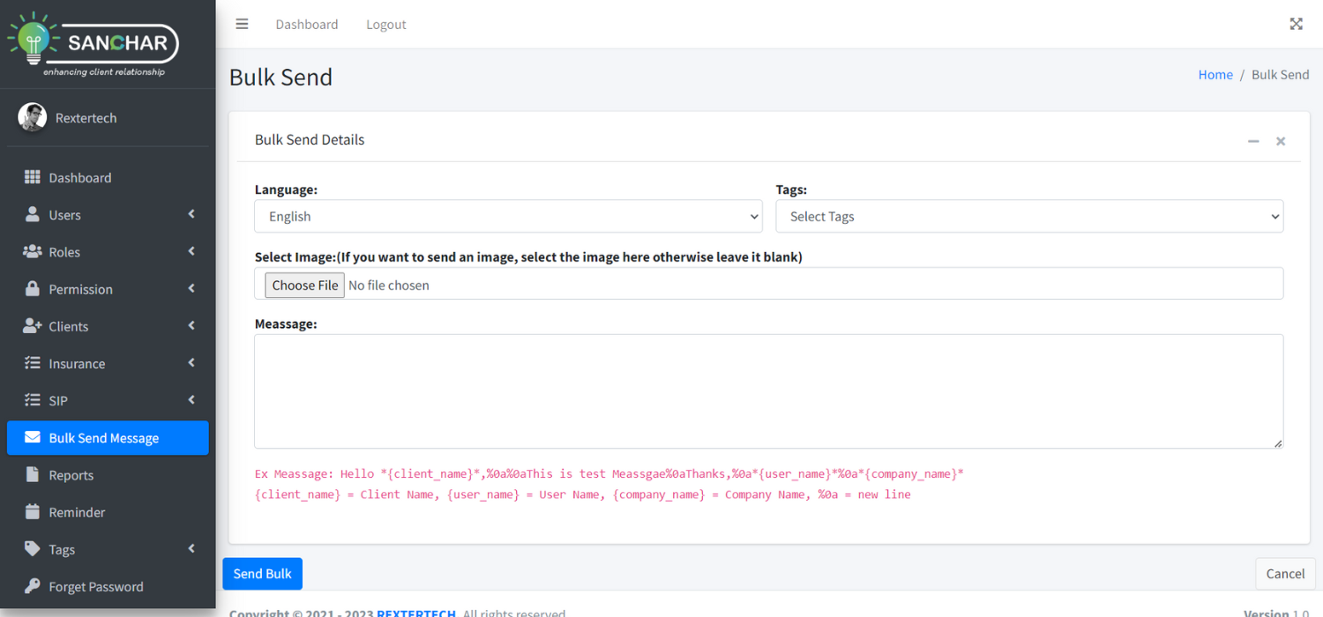Expand the Insurance menu section
Screen dimensions: 1323x617
pos(108,363)
